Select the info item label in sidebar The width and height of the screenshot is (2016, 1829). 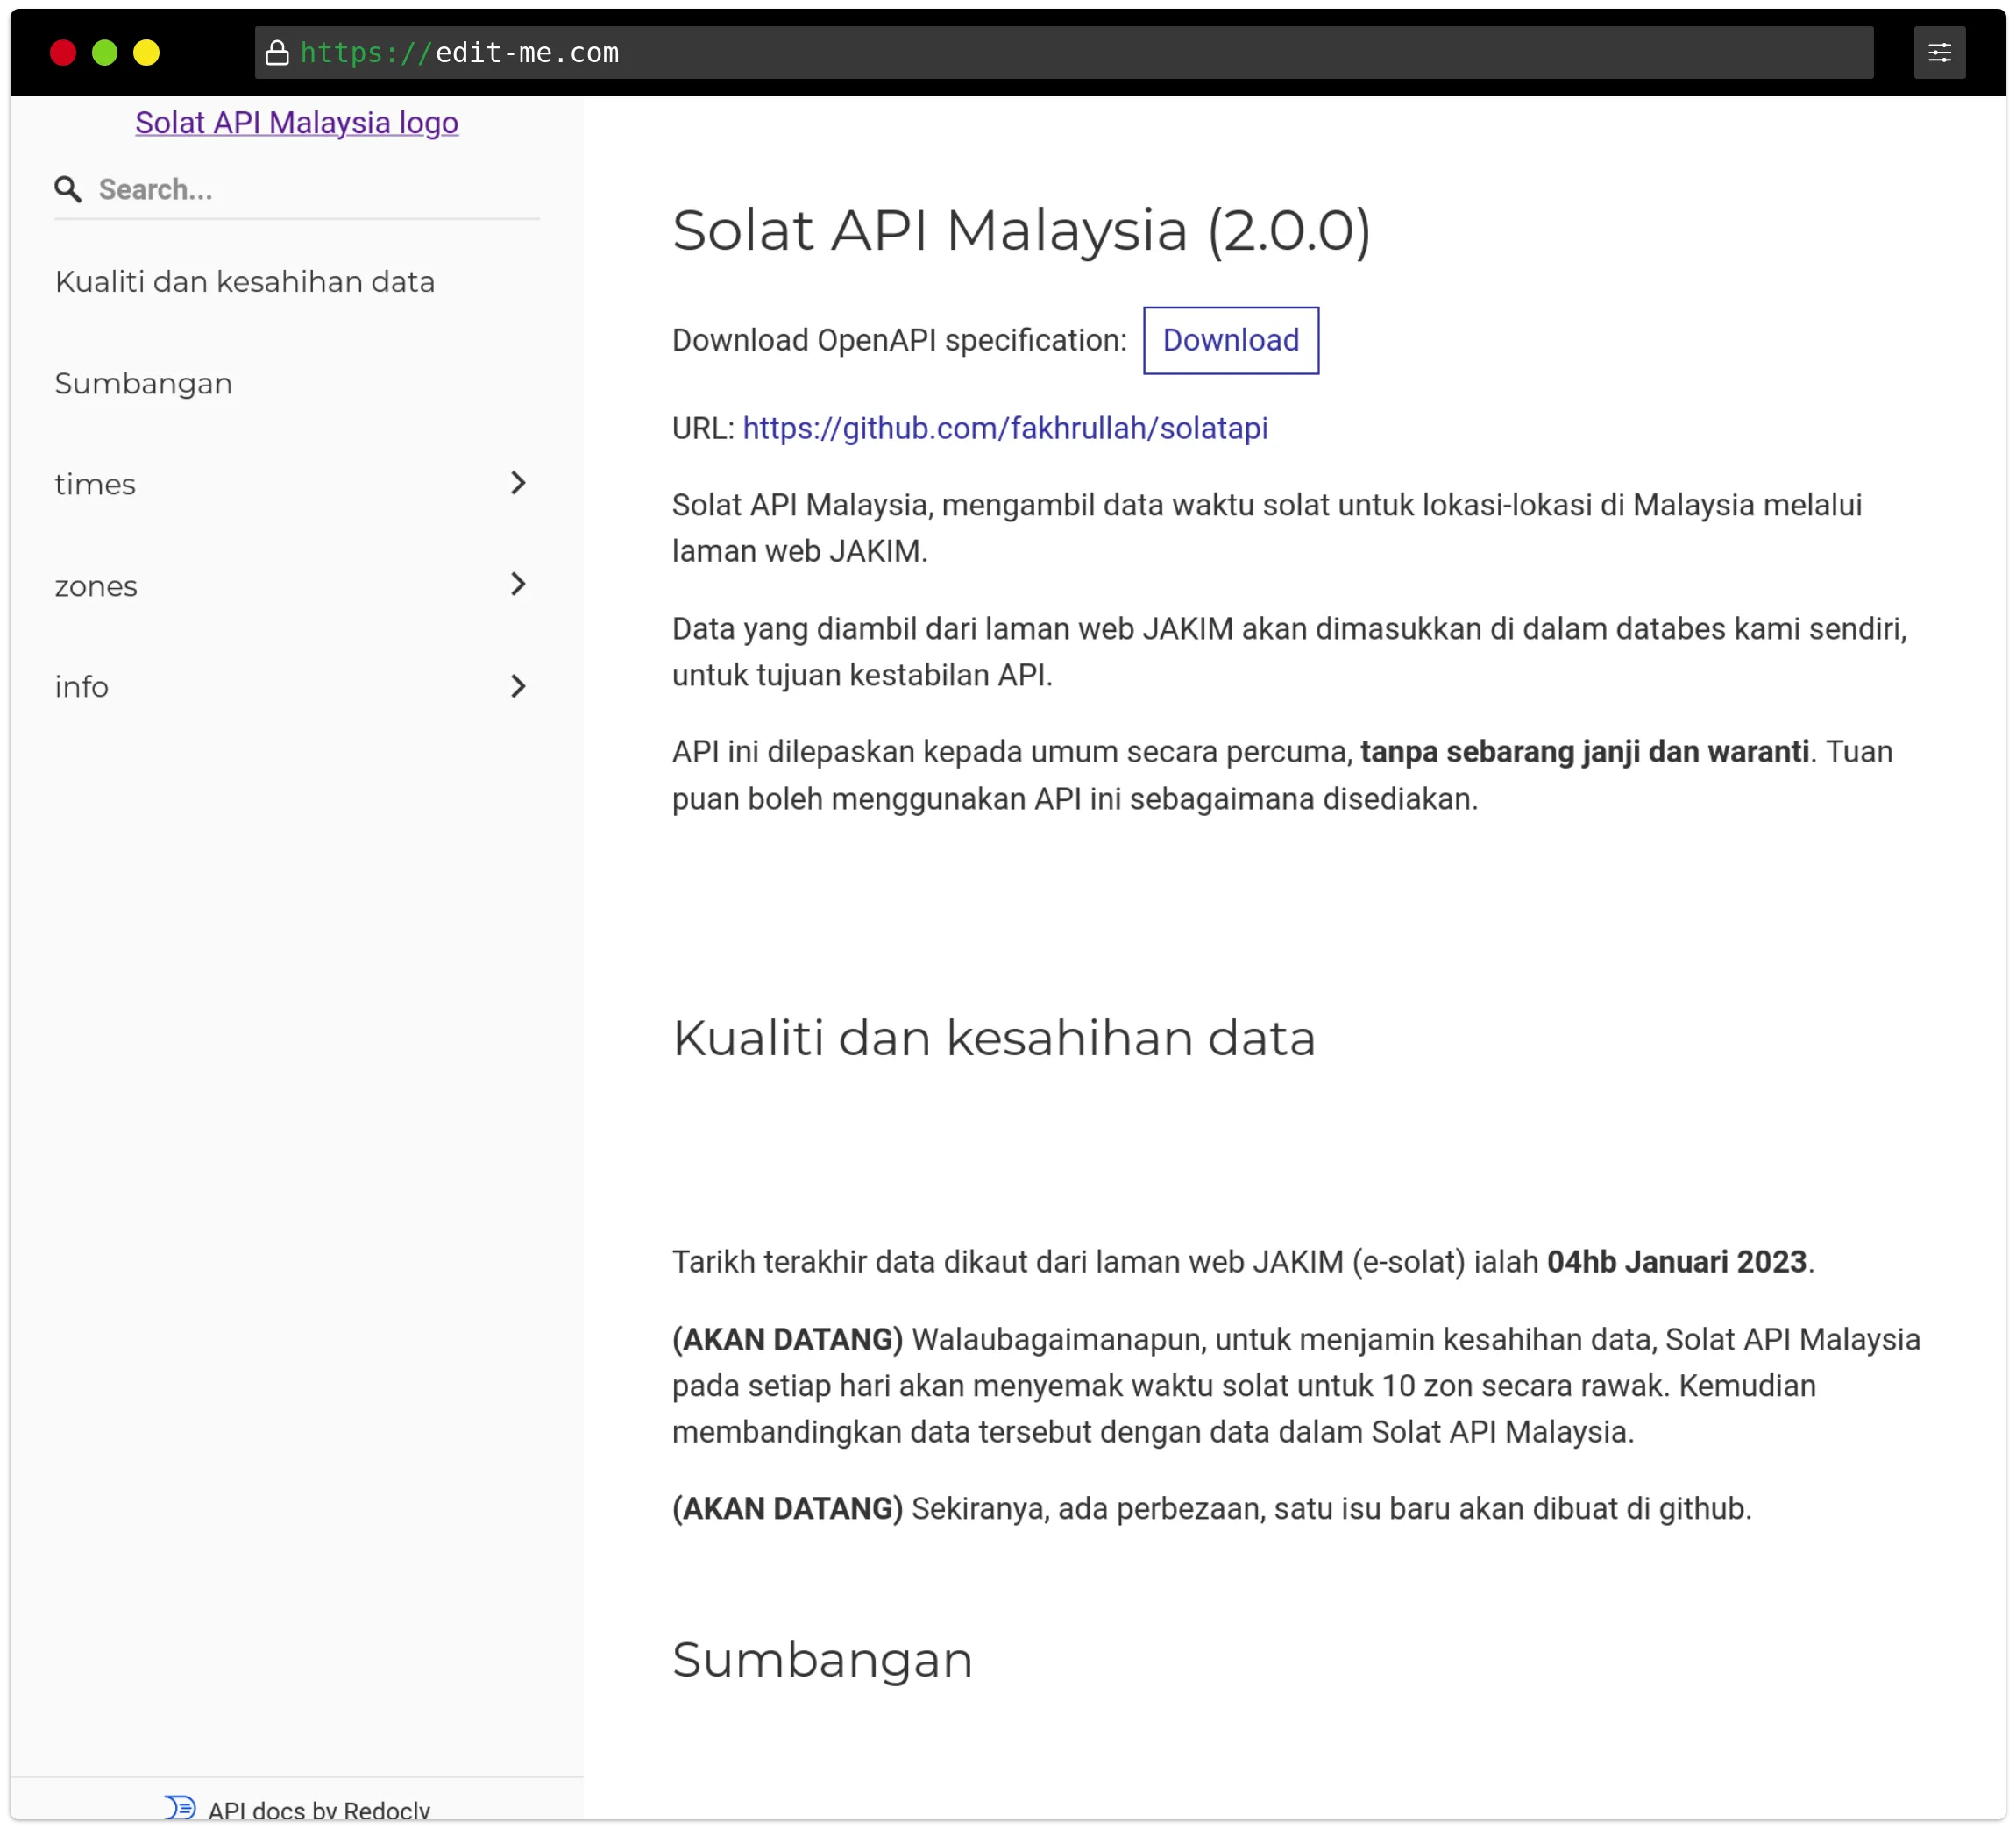[82, 687]
